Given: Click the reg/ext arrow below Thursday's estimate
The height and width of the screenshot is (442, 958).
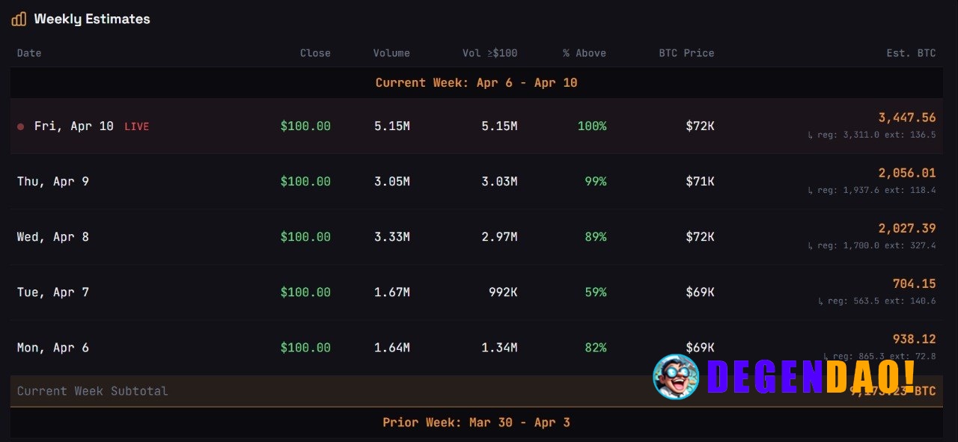Looking at the screenshot, I should point(811,190).
